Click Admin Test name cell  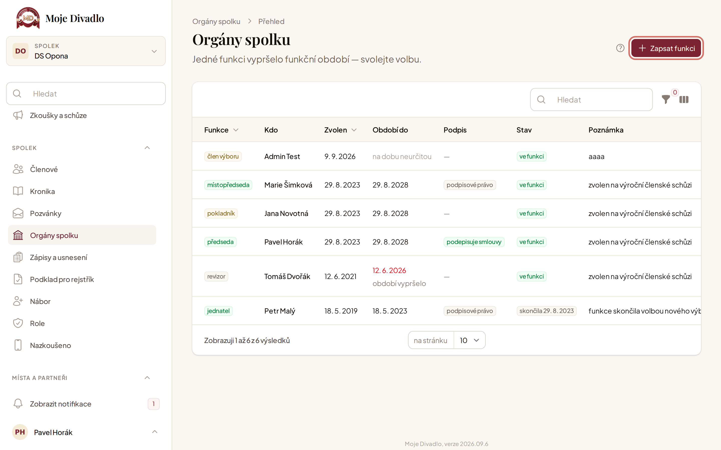282,156
